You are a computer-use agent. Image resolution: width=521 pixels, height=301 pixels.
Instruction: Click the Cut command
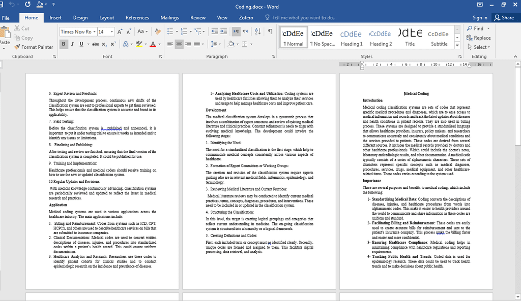click(21, 28)
